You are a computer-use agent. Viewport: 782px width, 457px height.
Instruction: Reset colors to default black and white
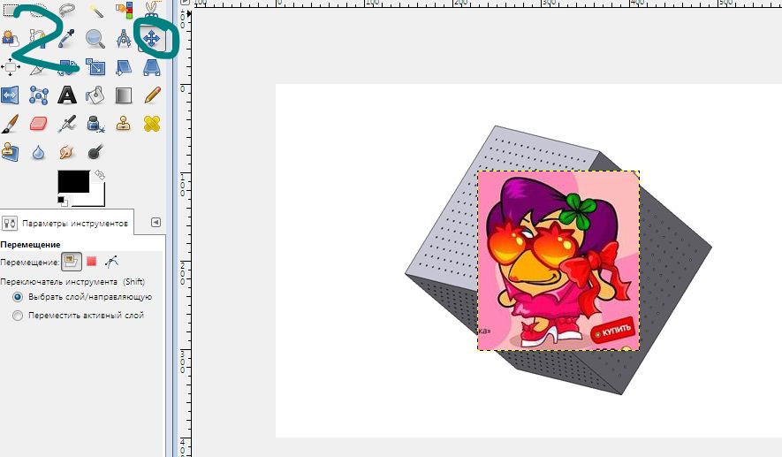[x=63, y=201]
